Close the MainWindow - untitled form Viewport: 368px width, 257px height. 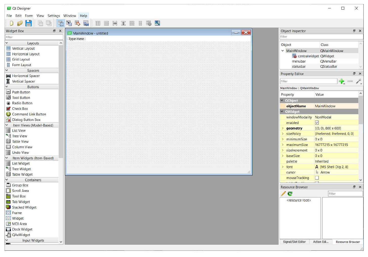246,32
